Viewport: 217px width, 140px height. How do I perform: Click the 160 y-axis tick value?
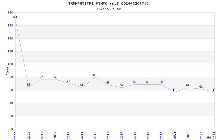pos(10,25)
